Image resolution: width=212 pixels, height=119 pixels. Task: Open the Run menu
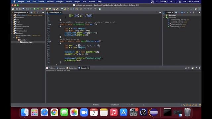coord(84,2)
